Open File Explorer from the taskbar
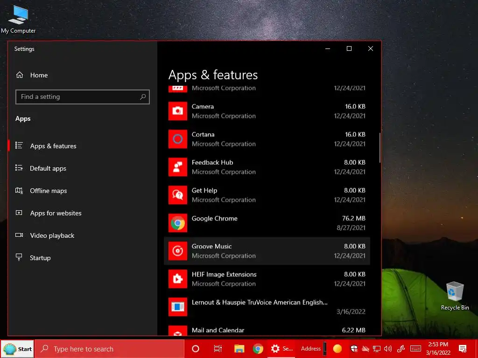This screenshot has height=358, width=478. tap(239, 349)
